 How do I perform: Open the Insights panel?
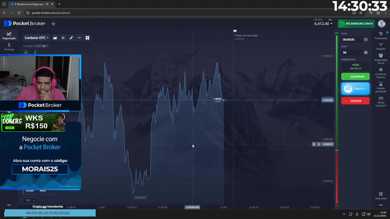381,46
